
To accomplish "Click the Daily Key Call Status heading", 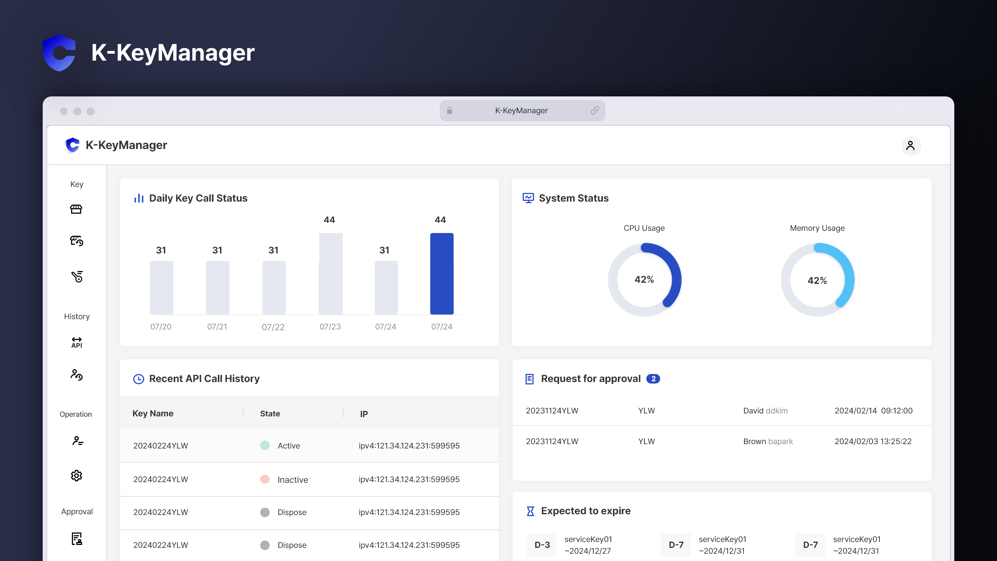I will pyautogui.click(x=198, y=198).
